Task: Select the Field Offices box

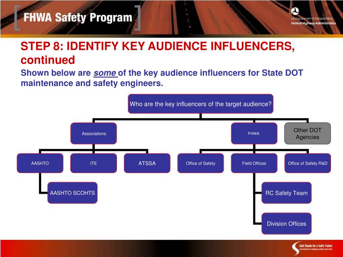Action: (254, 163)
